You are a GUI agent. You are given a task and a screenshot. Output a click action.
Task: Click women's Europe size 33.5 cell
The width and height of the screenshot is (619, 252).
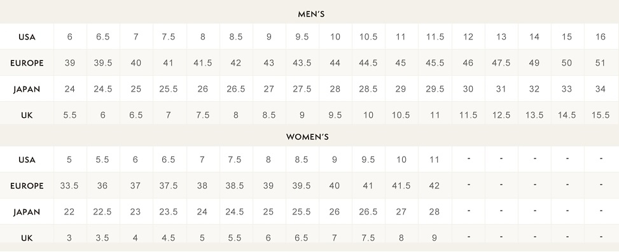(x=69, y=186)
